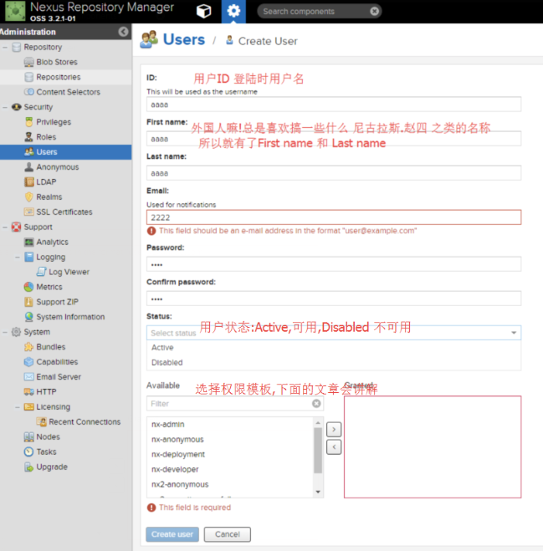Viewport: 543px width, 551px height.
Task: Choose Active status option
Action: pyautogui.click(x=333, y=348)
